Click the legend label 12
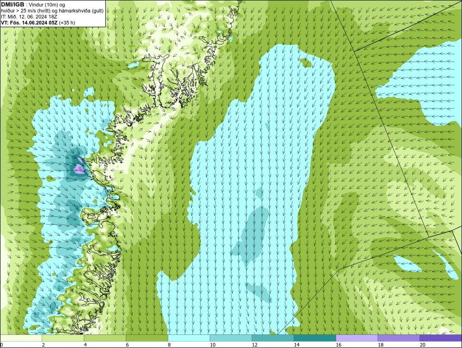Image resolution: width=462 pixels, height=348 pixels. [255, 345]
